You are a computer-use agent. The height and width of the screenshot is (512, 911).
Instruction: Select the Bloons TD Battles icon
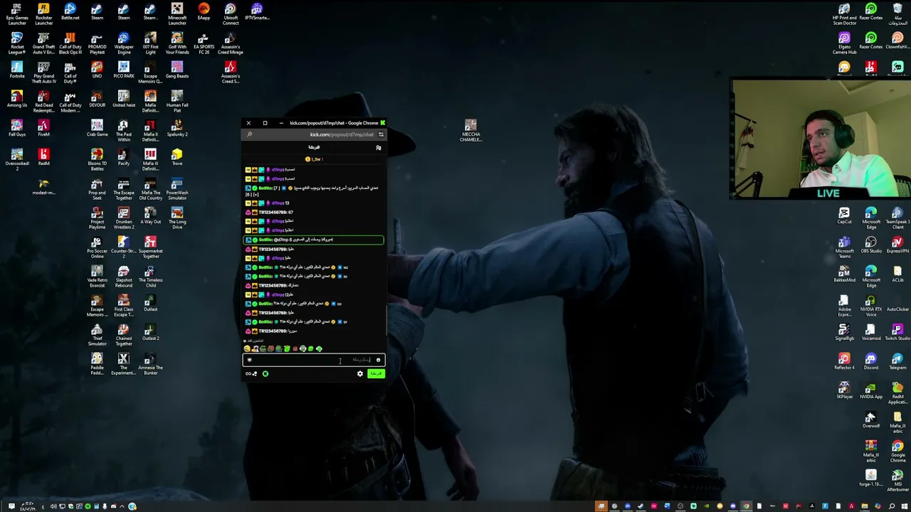(97, 159)
